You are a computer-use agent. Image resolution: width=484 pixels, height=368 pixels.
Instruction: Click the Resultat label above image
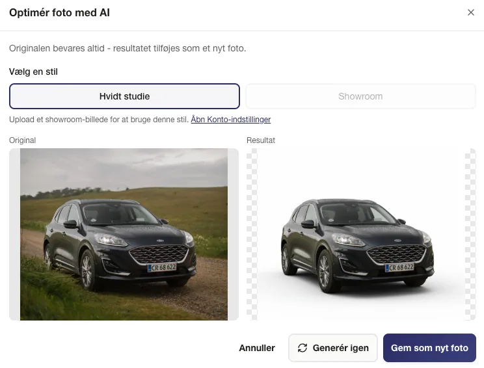click(x=260, y=140)
